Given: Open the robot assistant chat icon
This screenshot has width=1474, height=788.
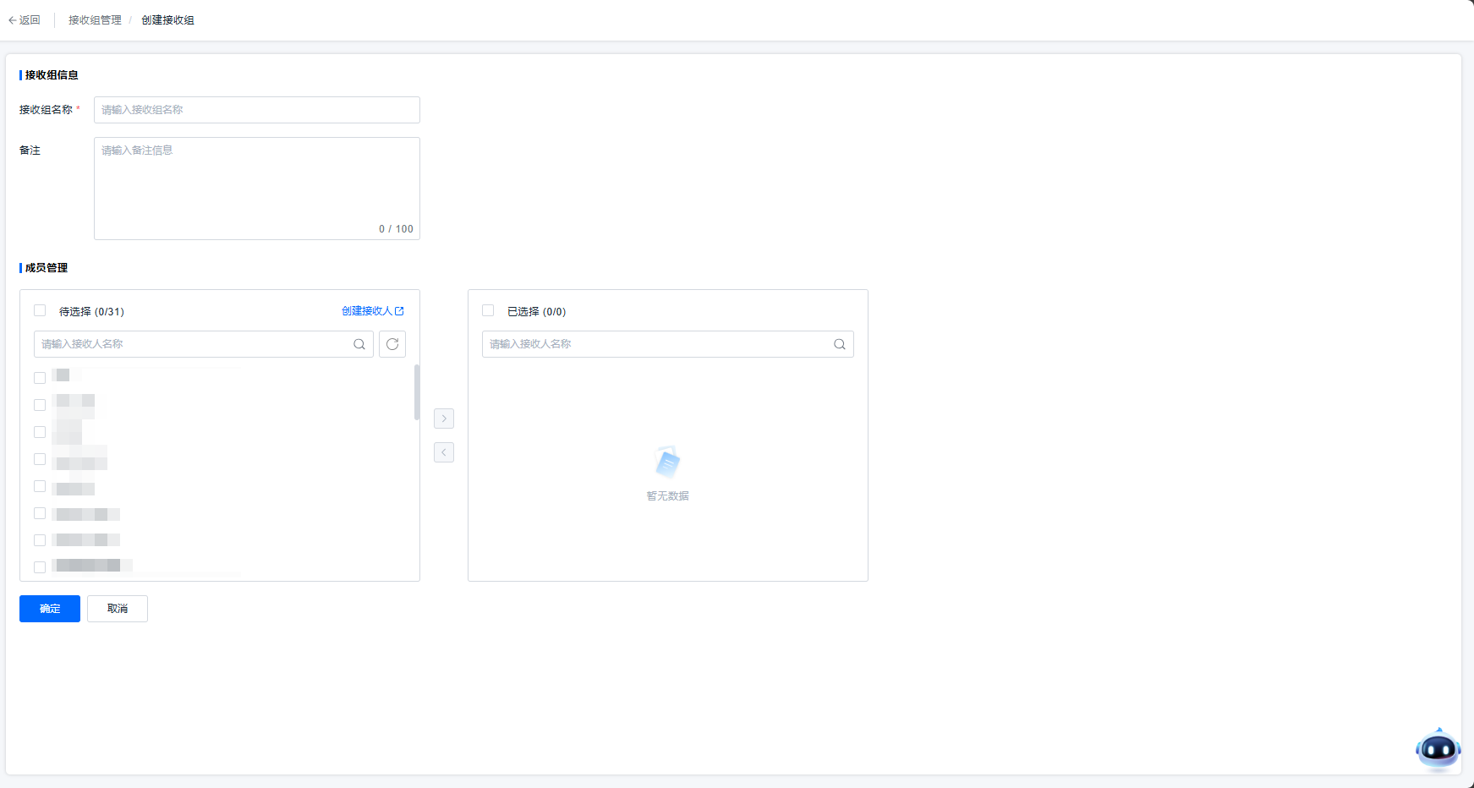Looking at the screenshot, I should (x=1438, y=749).
